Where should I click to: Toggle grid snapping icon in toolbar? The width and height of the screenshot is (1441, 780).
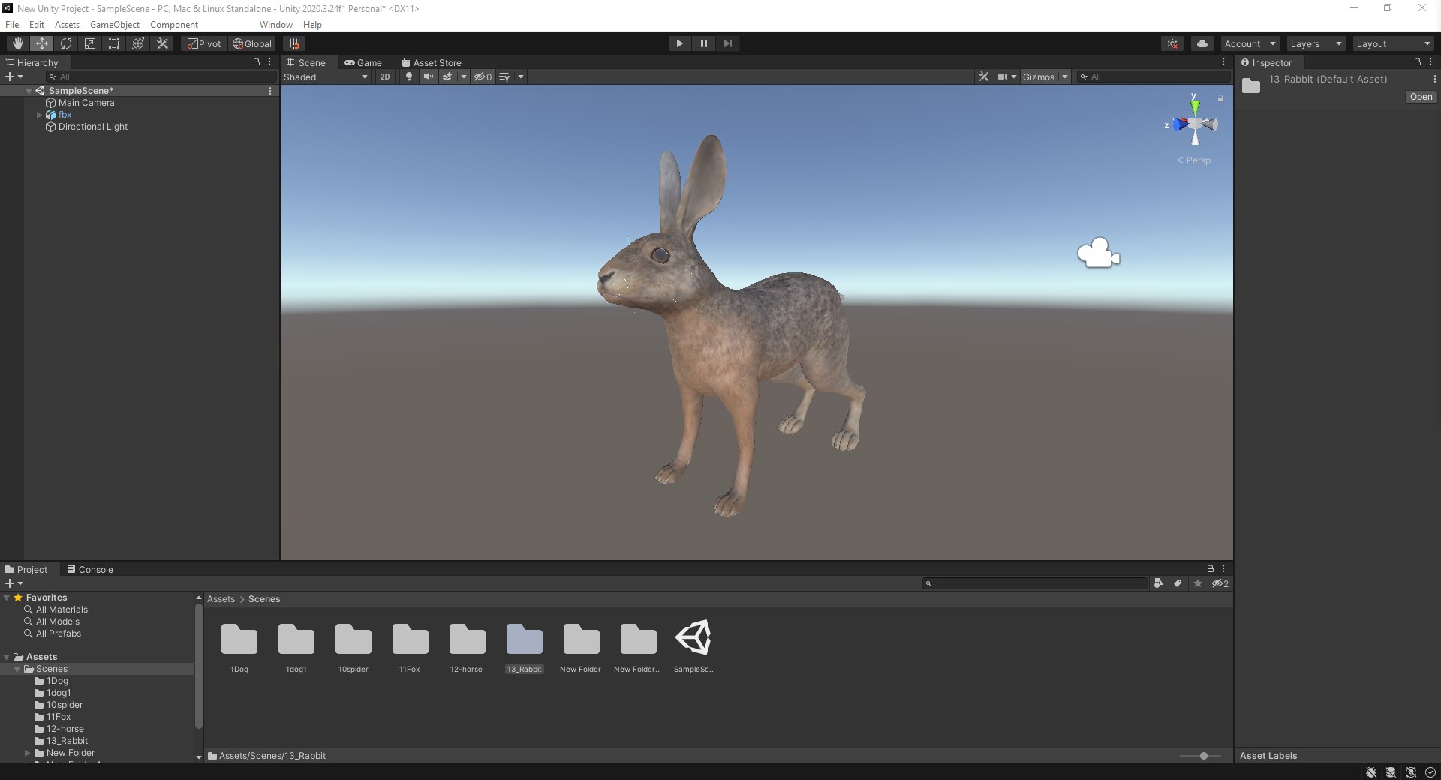click(x=294, y=43)
